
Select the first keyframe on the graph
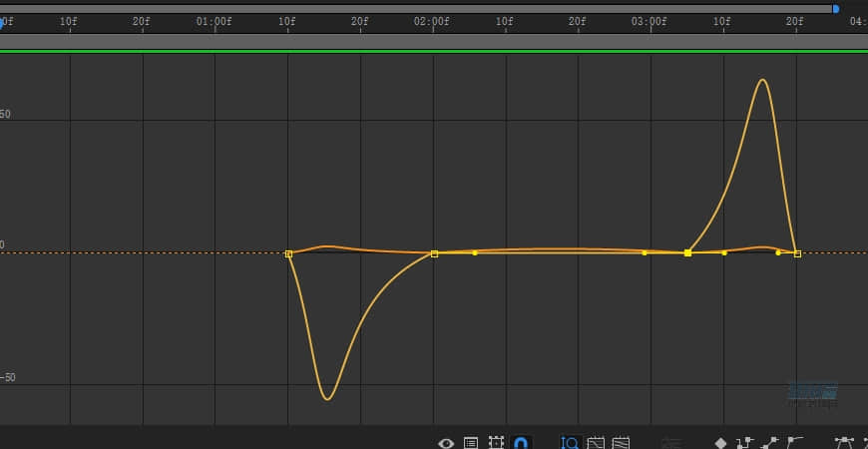click(288, 253)
